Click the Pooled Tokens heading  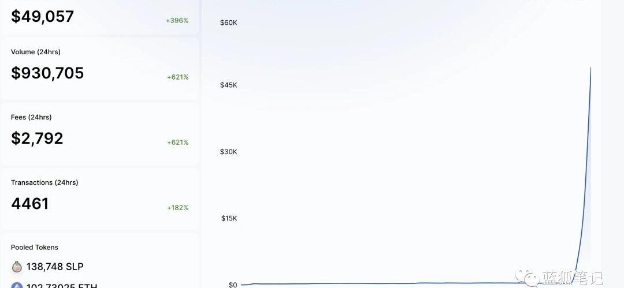coord(35,248)
